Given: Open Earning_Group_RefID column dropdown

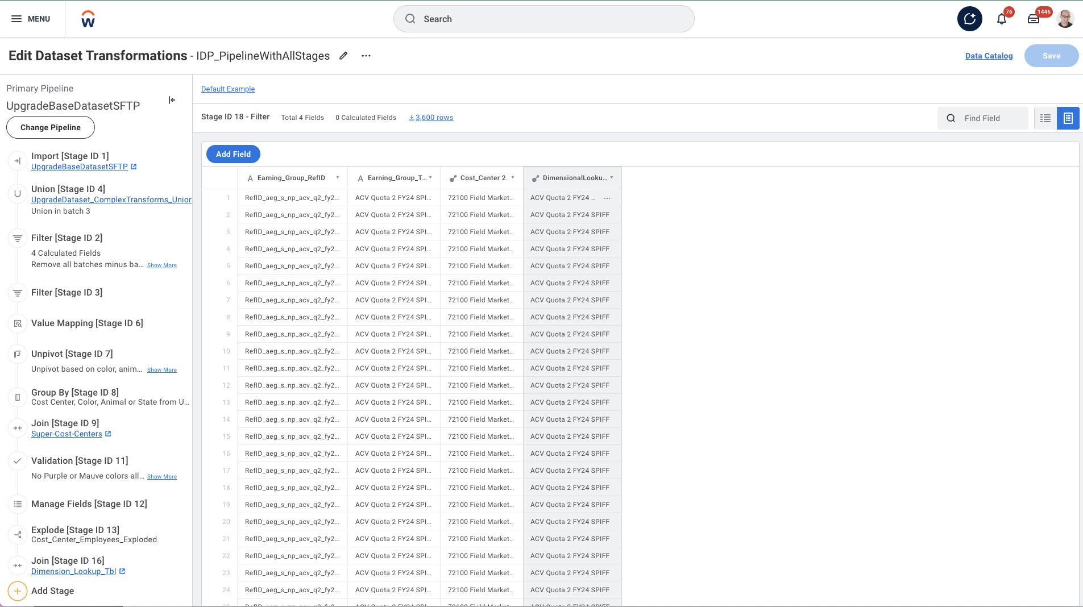Looking at the screenshot, I should (338, 178).
